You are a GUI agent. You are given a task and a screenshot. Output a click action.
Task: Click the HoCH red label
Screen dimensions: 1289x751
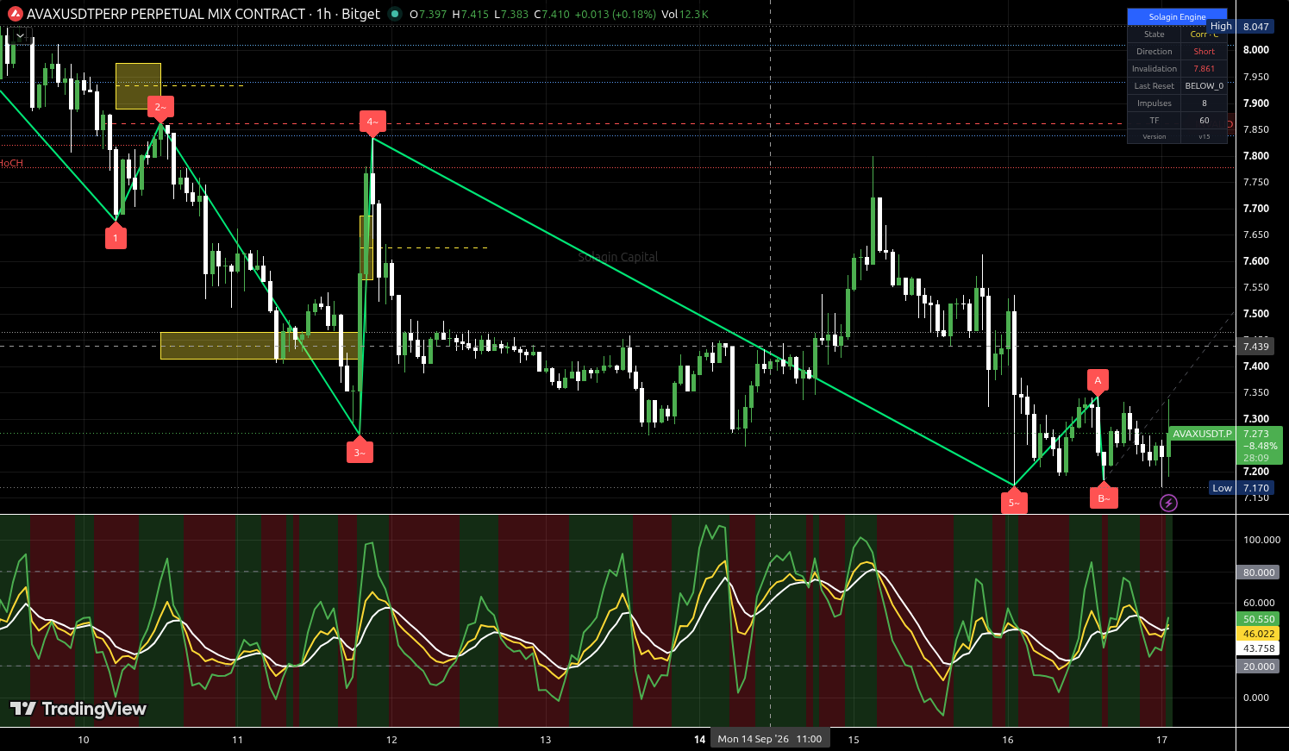pyautogui.click(x=11, y=164)
